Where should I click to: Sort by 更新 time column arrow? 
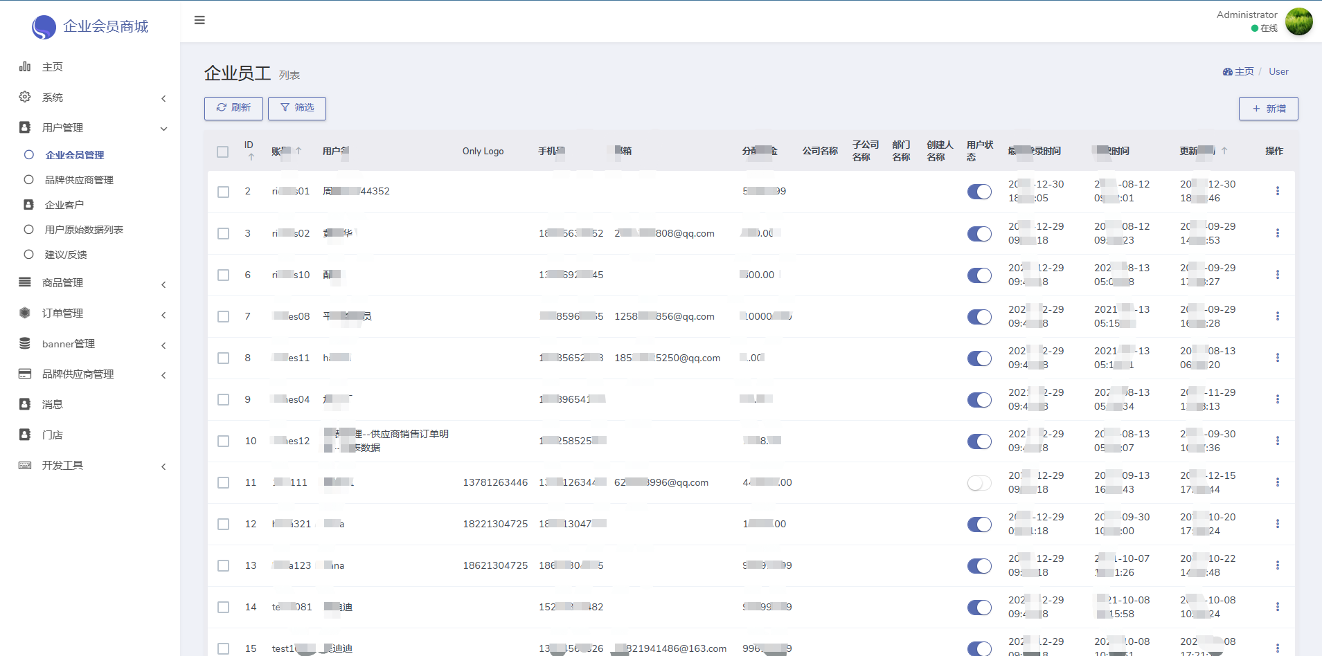tap(1224, 151)
